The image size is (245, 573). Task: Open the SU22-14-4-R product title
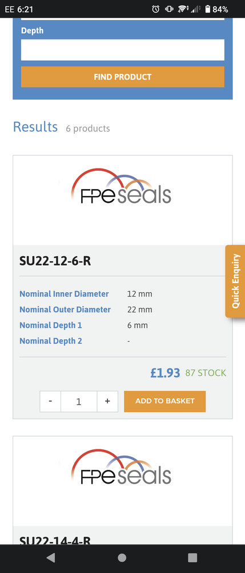[55, 540]
